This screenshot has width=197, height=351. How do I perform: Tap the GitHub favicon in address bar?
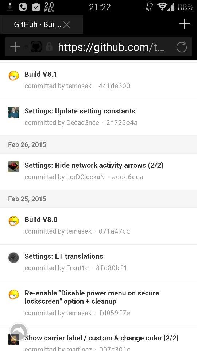[36, 47]
